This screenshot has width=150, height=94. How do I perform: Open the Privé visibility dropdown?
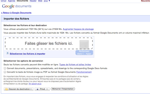point(42,89)
